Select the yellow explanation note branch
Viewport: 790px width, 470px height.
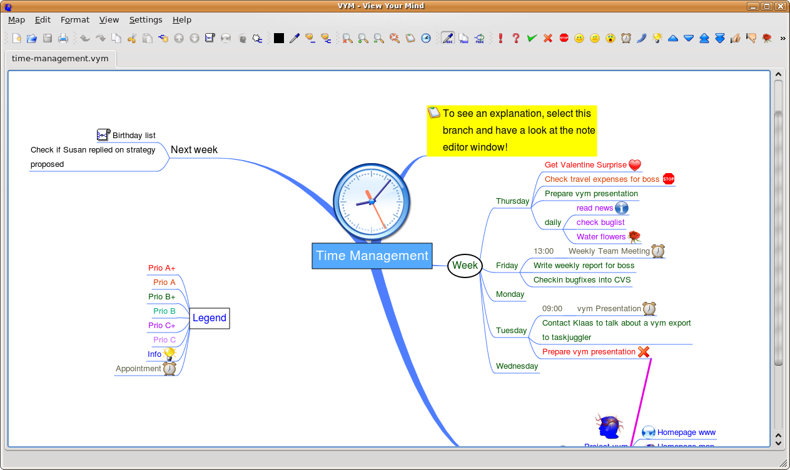tap(512, 131)
